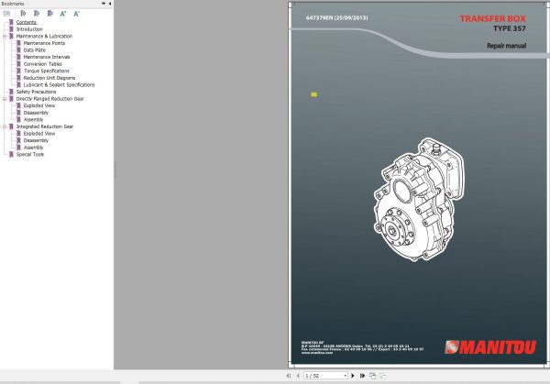Viewport: 550px width, 384px height.
Task: Open the Conversion Tables bookmark
Action: [43, 64]
